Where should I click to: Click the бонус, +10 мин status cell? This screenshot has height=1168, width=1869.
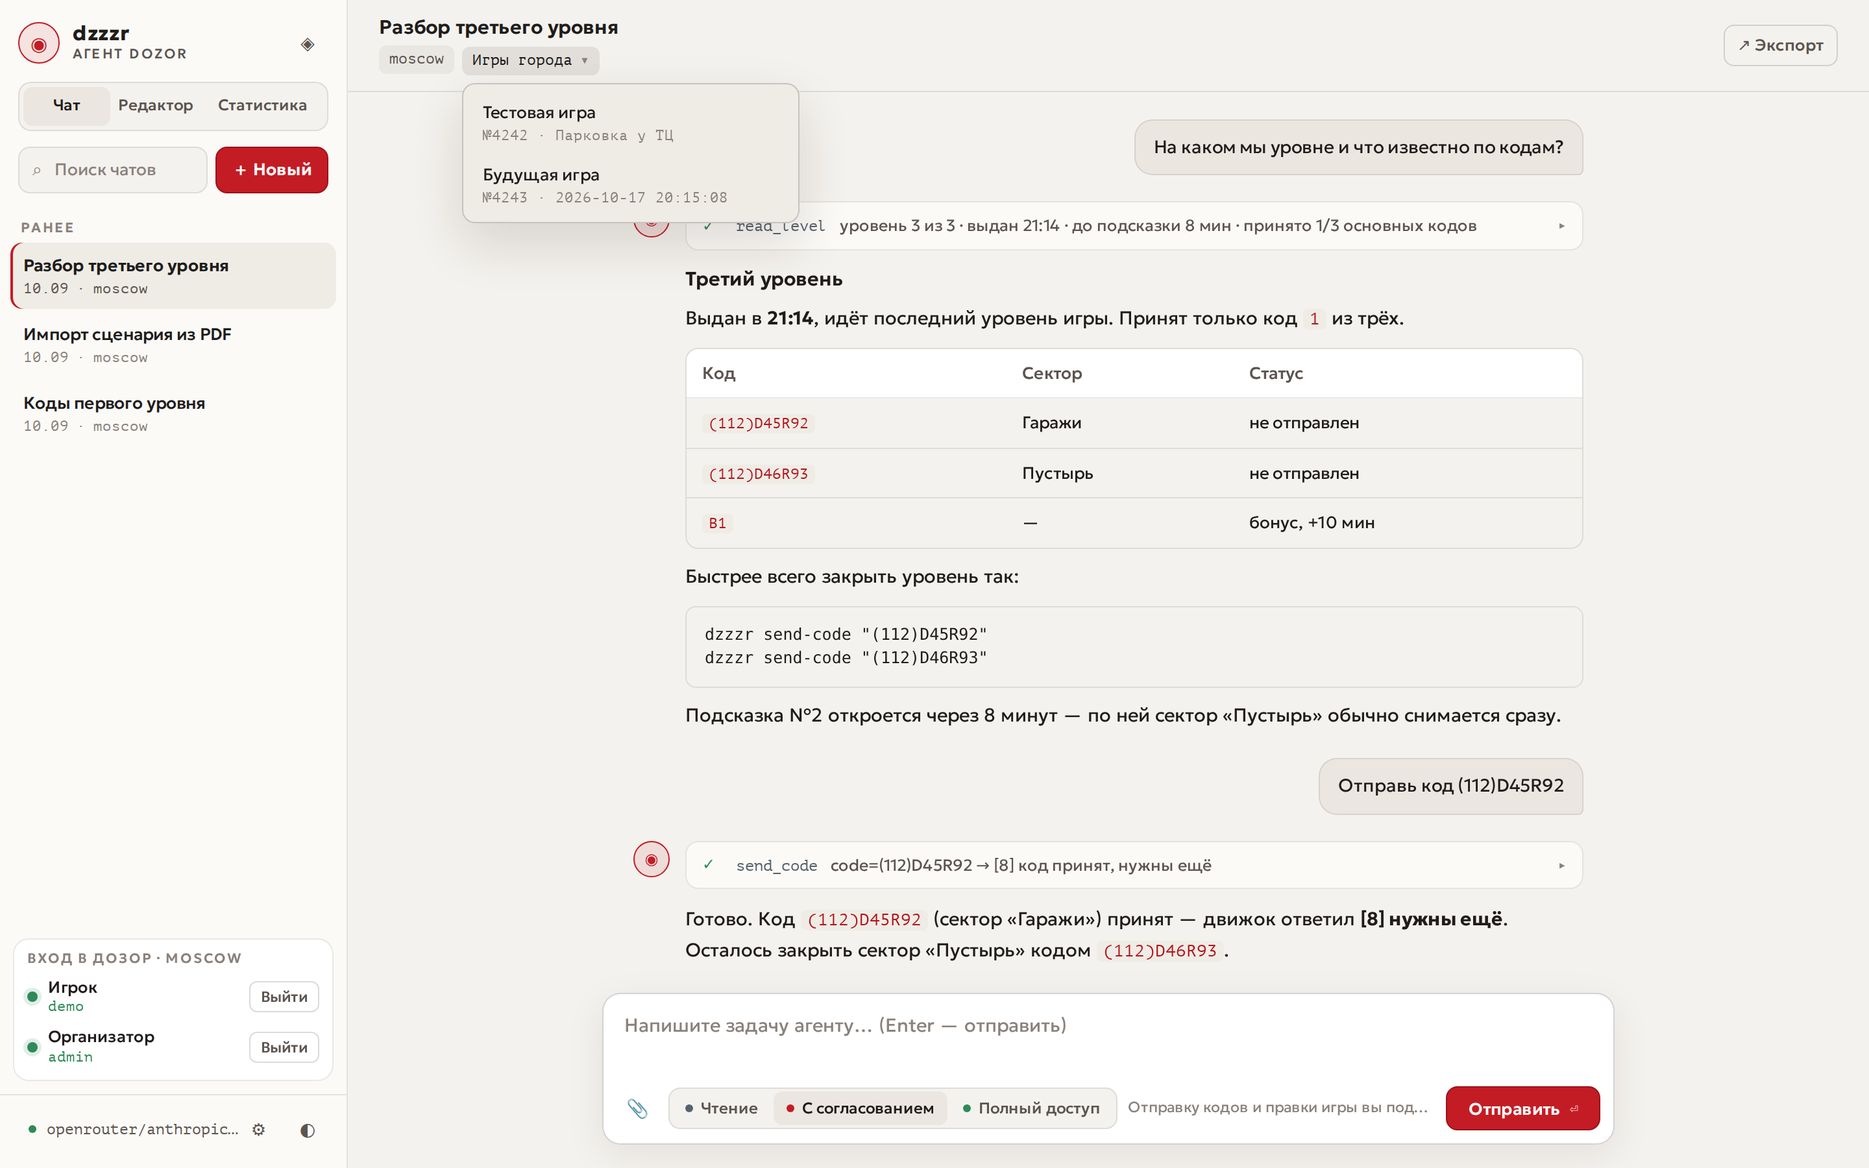point(1312,522)
